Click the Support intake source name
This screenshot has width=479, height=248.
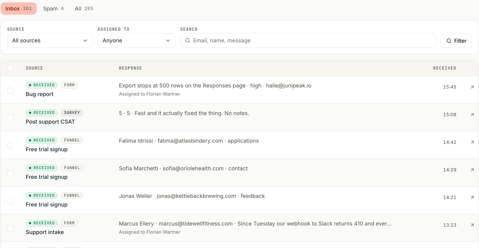45,232
